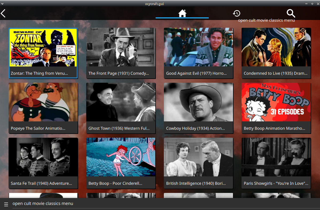
Task: Select Paris Showgirls thumbnail image
Action: coord(276,157)
